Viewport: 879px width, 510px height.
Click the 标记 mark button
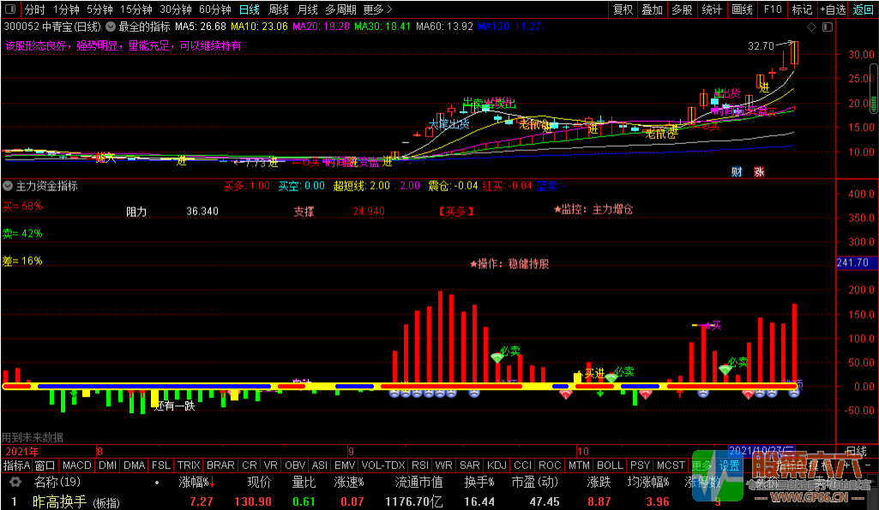point(802,9)
